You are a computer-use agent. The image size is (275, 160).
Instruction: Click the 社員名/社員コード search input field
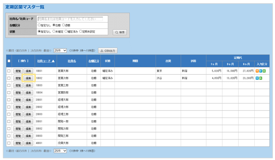click(x=72, y=18)
